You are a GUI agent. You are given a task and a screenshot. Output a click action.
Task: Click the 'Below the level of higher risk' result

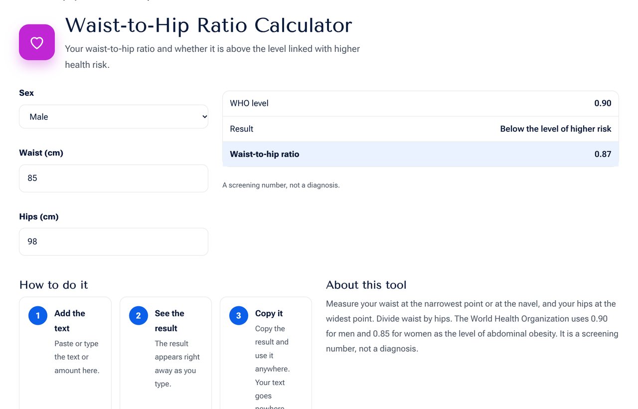tap(556, 129)
